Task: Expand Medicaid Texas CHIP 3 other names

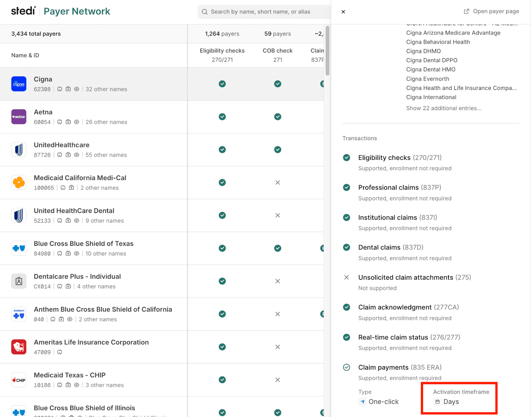Action: [105, 385]
